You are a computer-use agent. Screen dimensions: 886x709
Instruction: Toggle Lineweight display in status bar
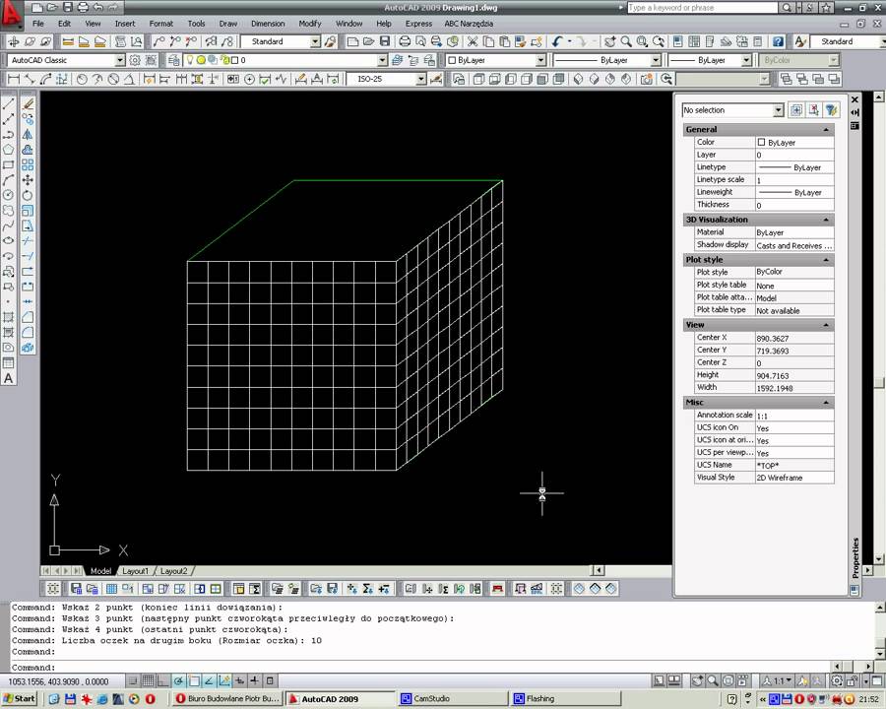pyautogui.click(x=255, y=681)
